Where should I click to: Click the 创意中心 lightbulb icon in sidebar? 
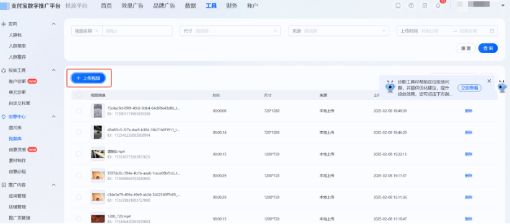[4, 116]
